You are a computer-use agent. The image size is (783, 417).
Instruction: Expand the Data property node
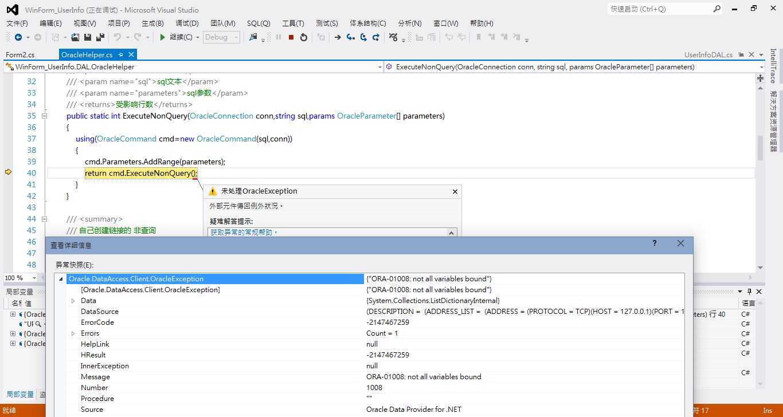(x=73, y=301)
